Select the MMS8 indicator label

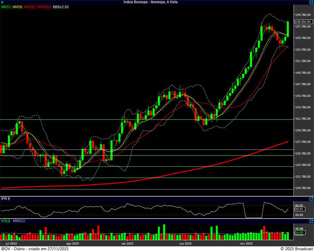pyautogui.click(x=17, y=7)
